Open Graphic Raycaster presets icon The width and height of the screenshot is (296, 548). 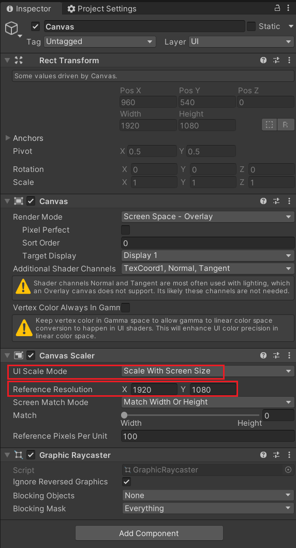(x=276, y=455)
